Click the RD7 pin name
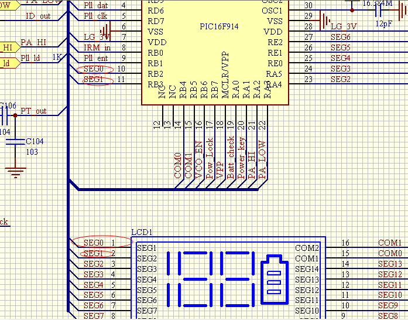The width and height of the screenshot is (408, 320). [156, 21]
